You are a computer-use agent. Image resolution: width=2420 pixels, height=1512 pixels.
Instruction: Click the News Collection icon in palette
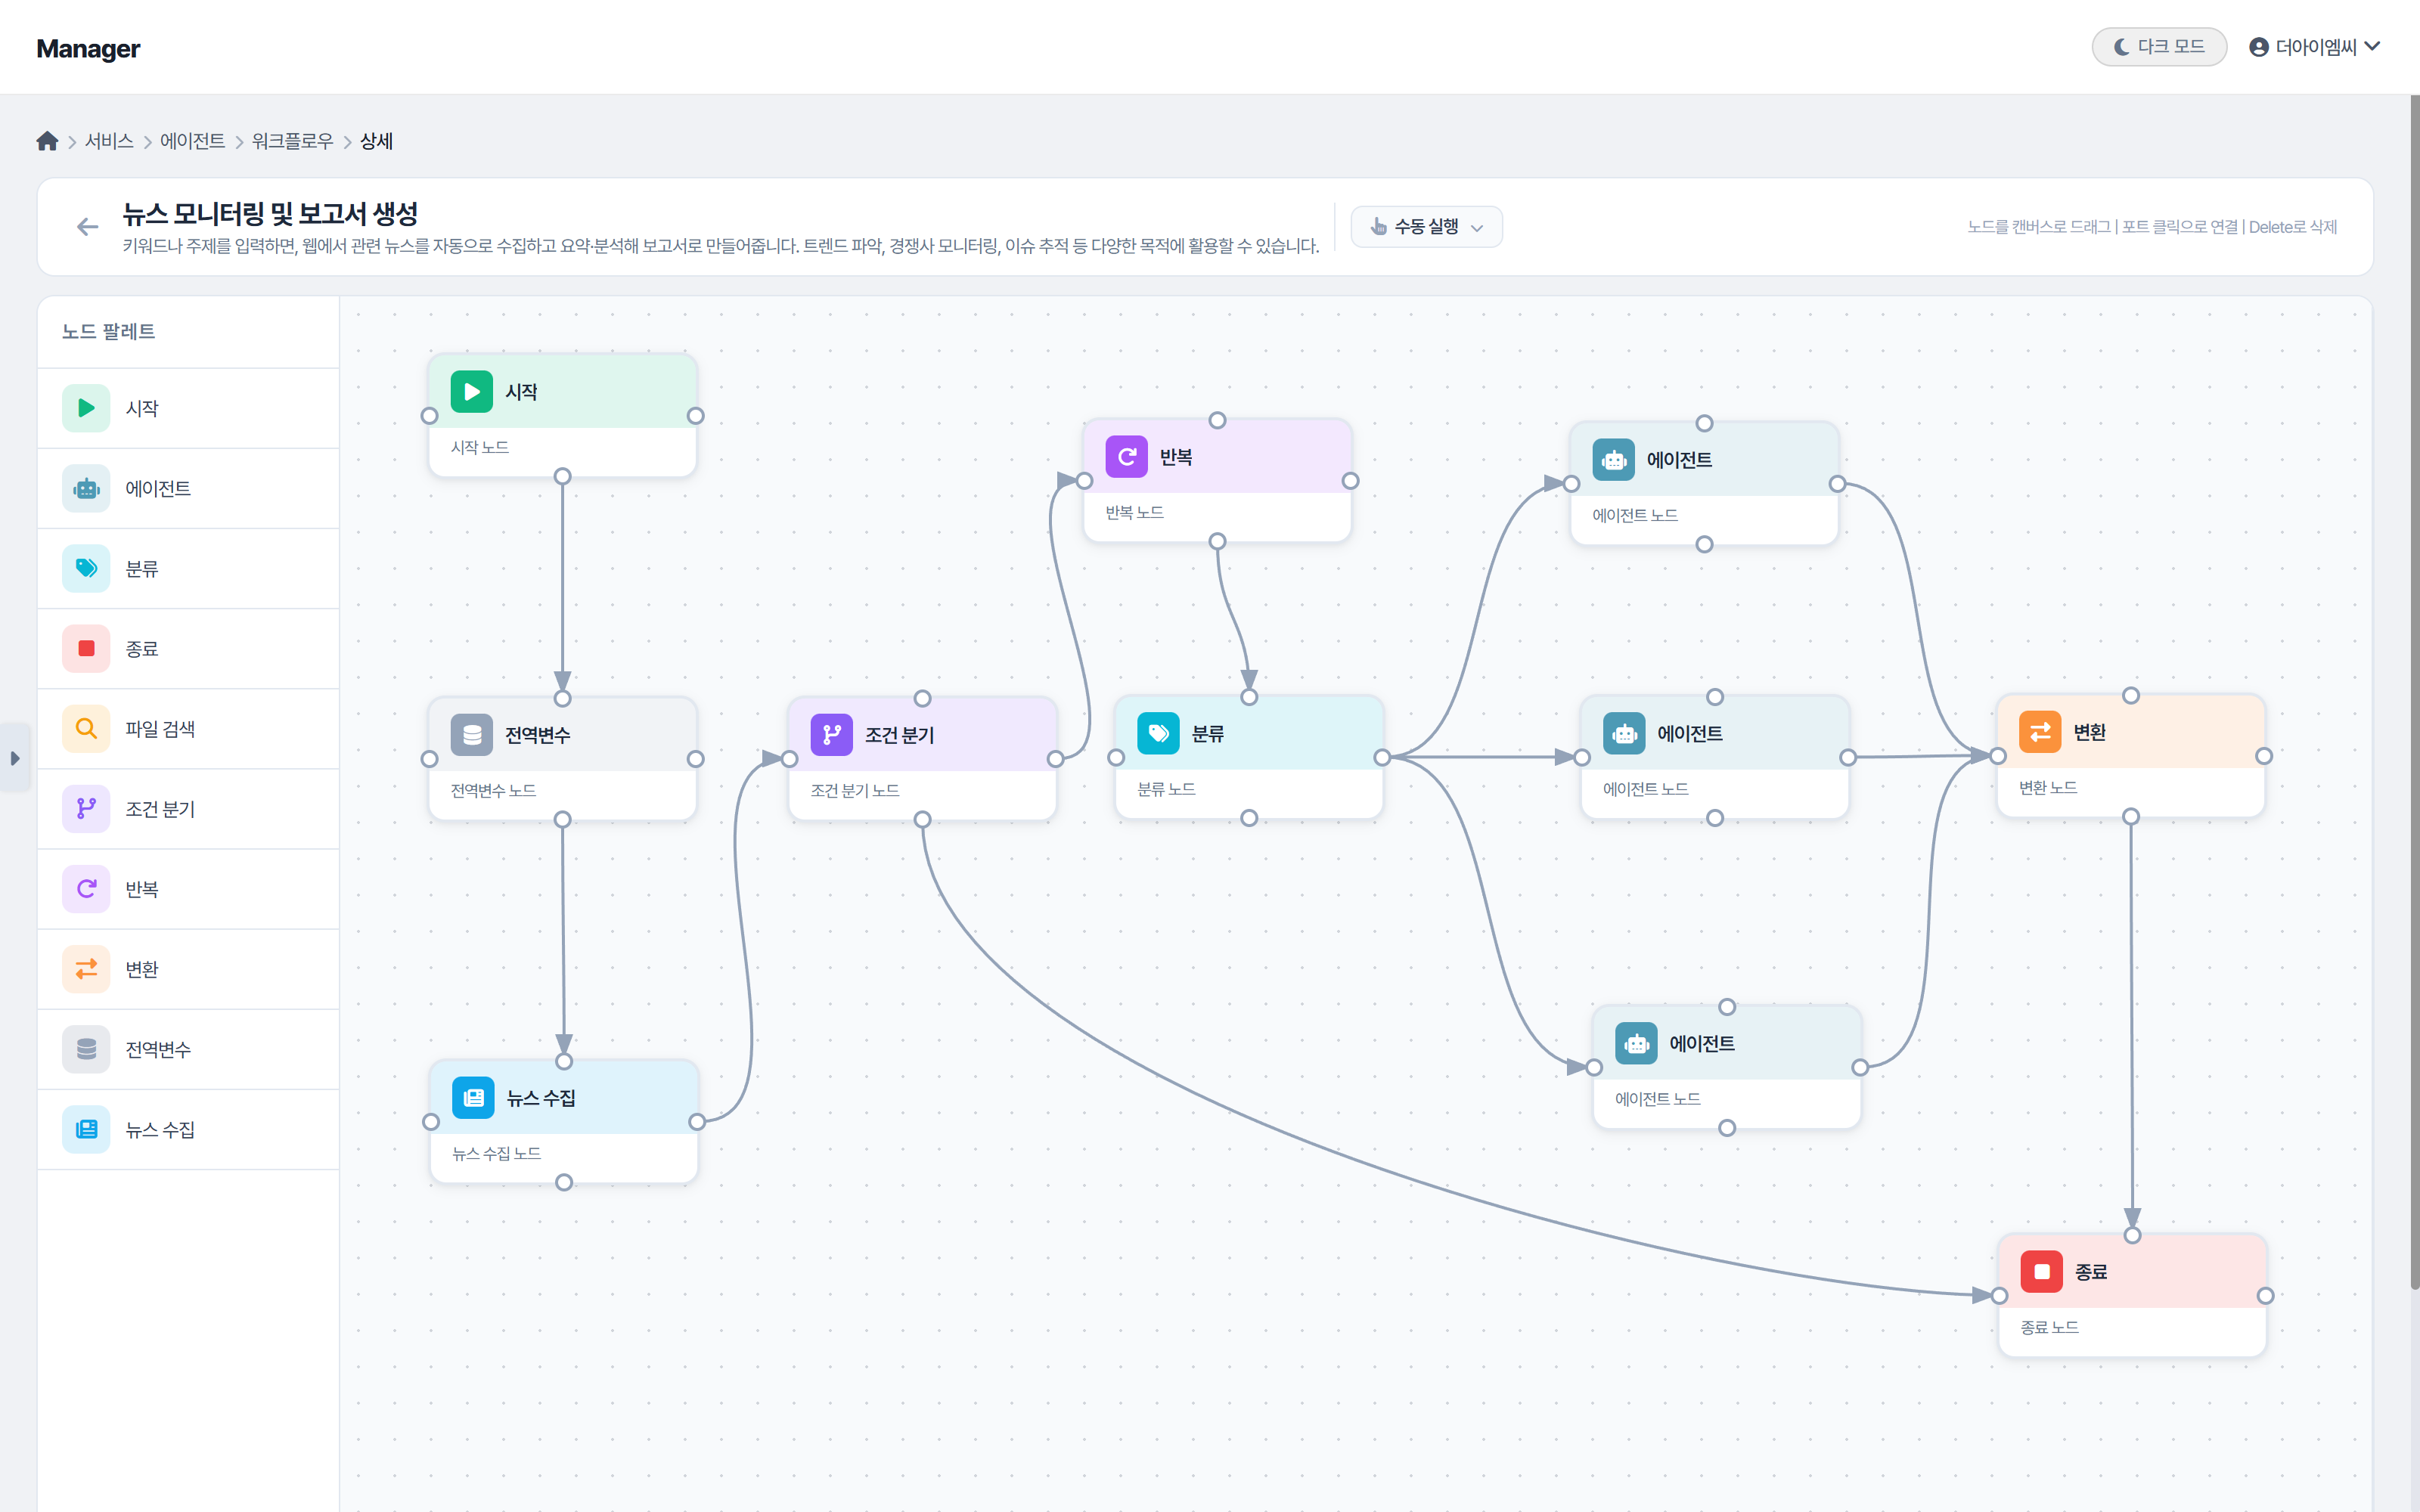[x=86, y=1129]
